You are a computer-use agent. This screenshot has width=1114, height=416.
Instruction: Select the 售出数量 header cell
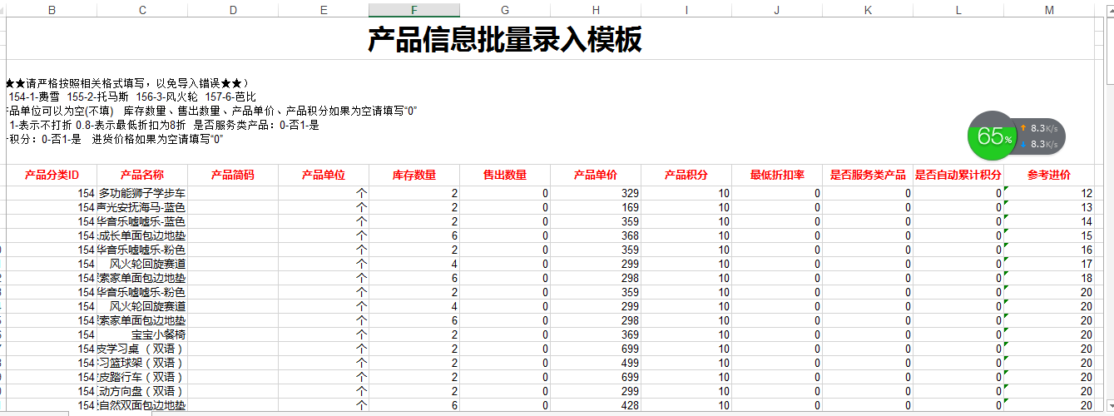click(505, 176)
